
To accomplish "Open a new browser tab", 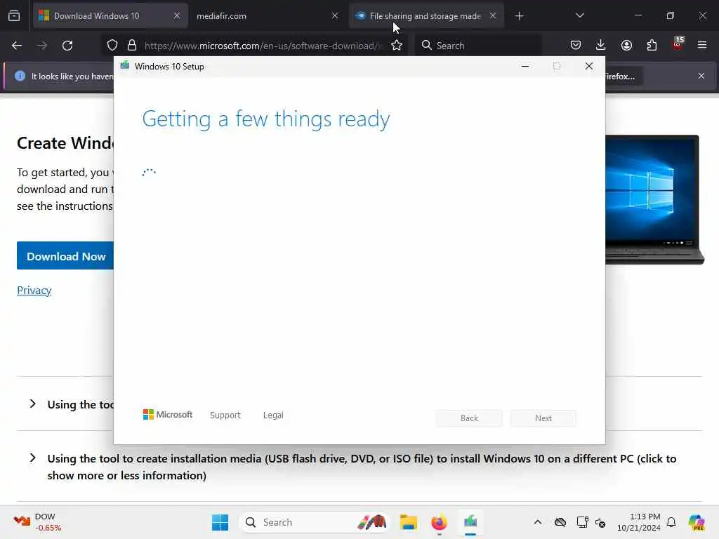I will tap(519, 16).
